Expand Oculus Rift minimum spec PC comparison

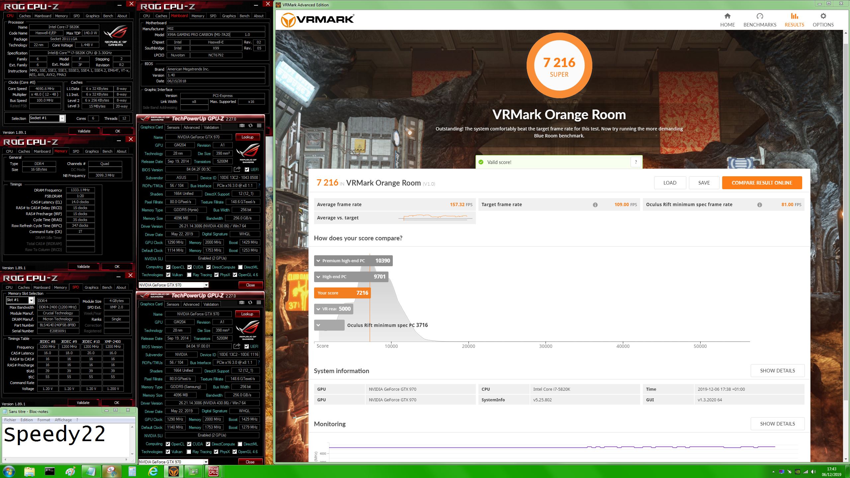(x=329, y=325)
